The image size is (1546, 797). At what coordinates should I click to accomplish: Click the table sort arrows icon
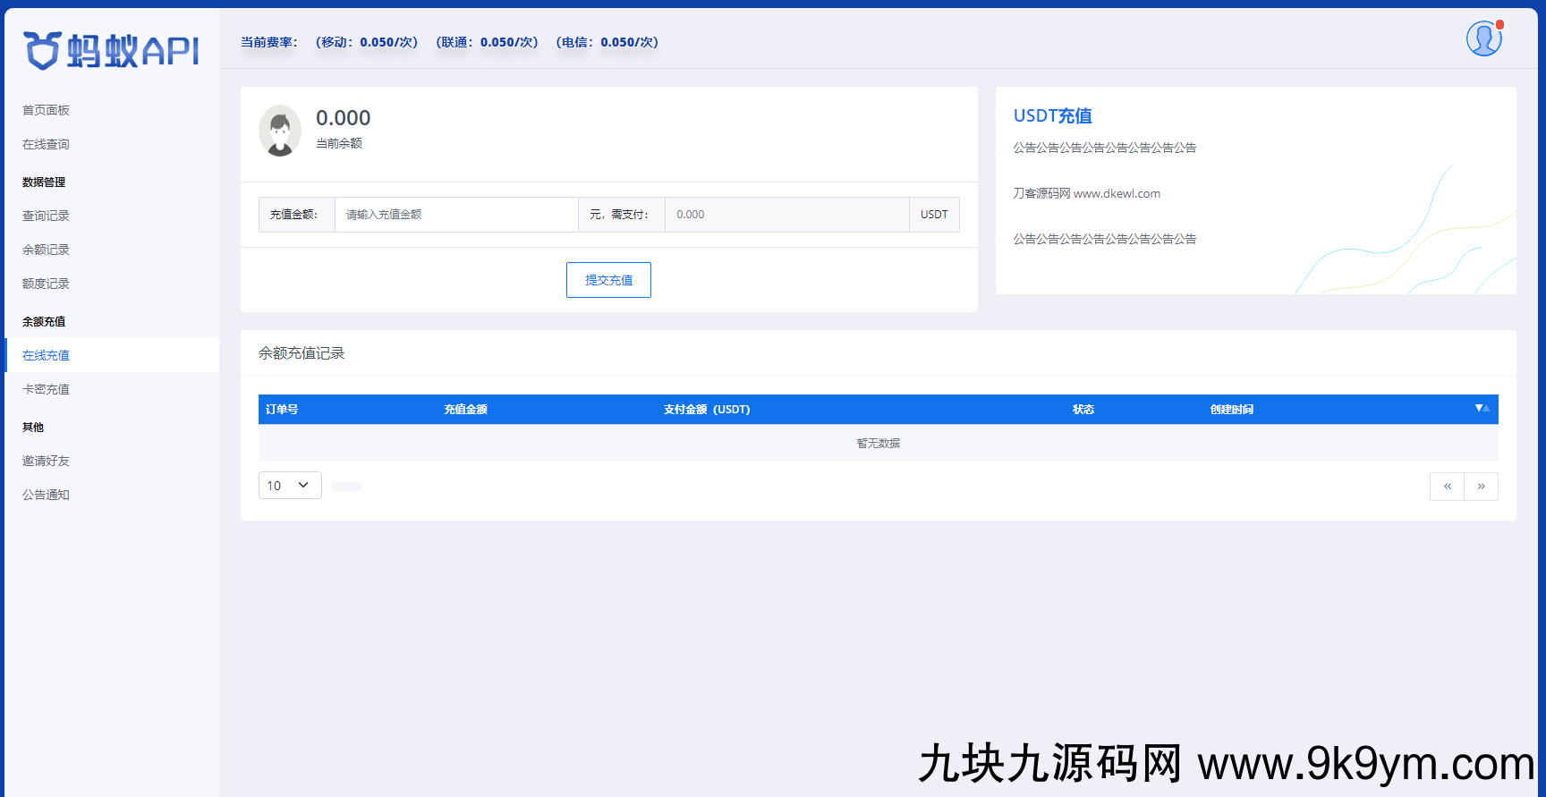point(1482,409)
